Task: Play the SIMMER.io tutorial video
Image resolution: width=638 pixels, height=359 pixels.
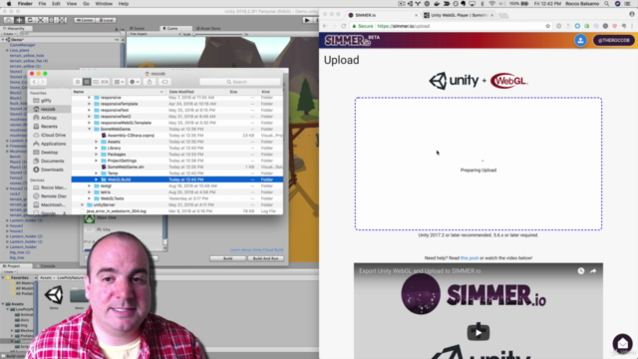Action: point(478,332)
